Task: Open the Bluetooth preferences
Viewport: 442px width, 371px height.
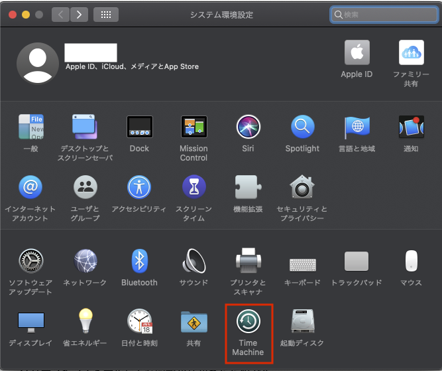Action: (x=140, y=261)
